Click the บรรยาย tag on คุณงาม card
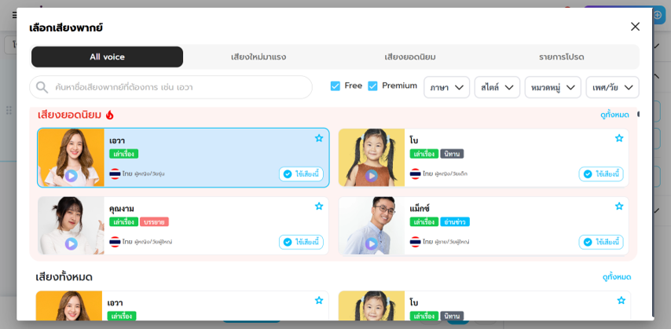Viewport: 671px width, 329px height. coord(155,221)
